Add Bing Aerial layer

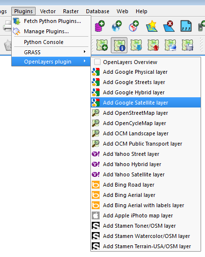click(146, 195)
